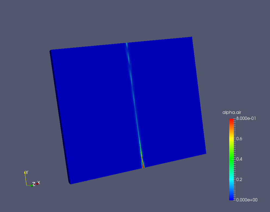The image size is (270, 212).
Task: Select the blue slab surface left of the crack
Action: point(95,109)
